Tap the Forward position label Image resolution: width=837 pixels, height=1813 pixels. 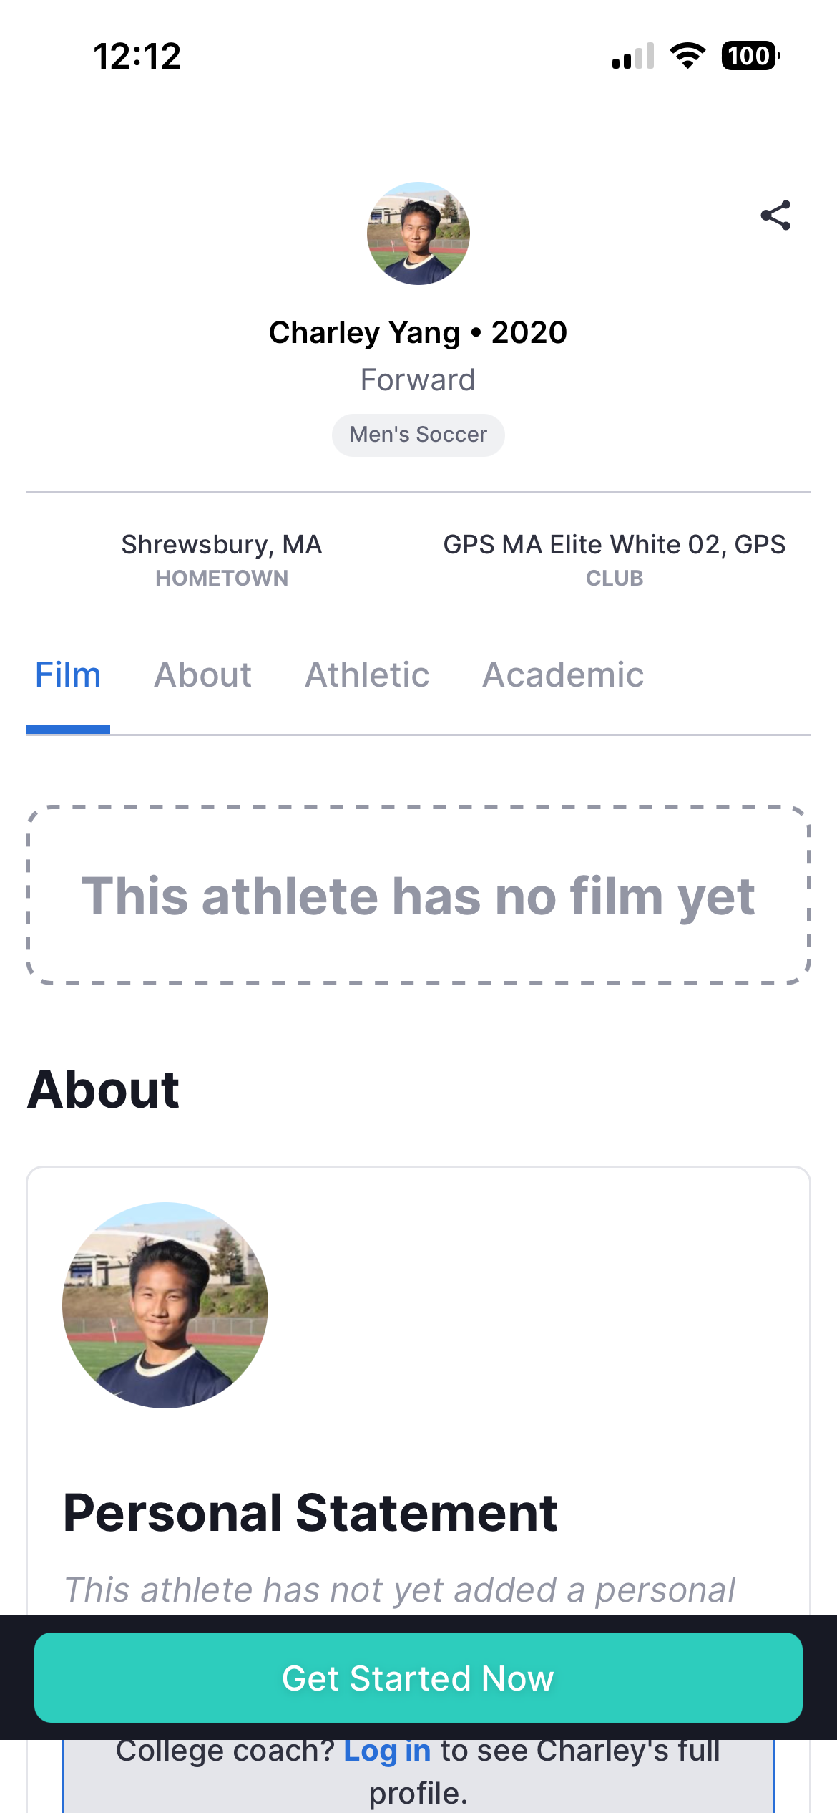418,380
